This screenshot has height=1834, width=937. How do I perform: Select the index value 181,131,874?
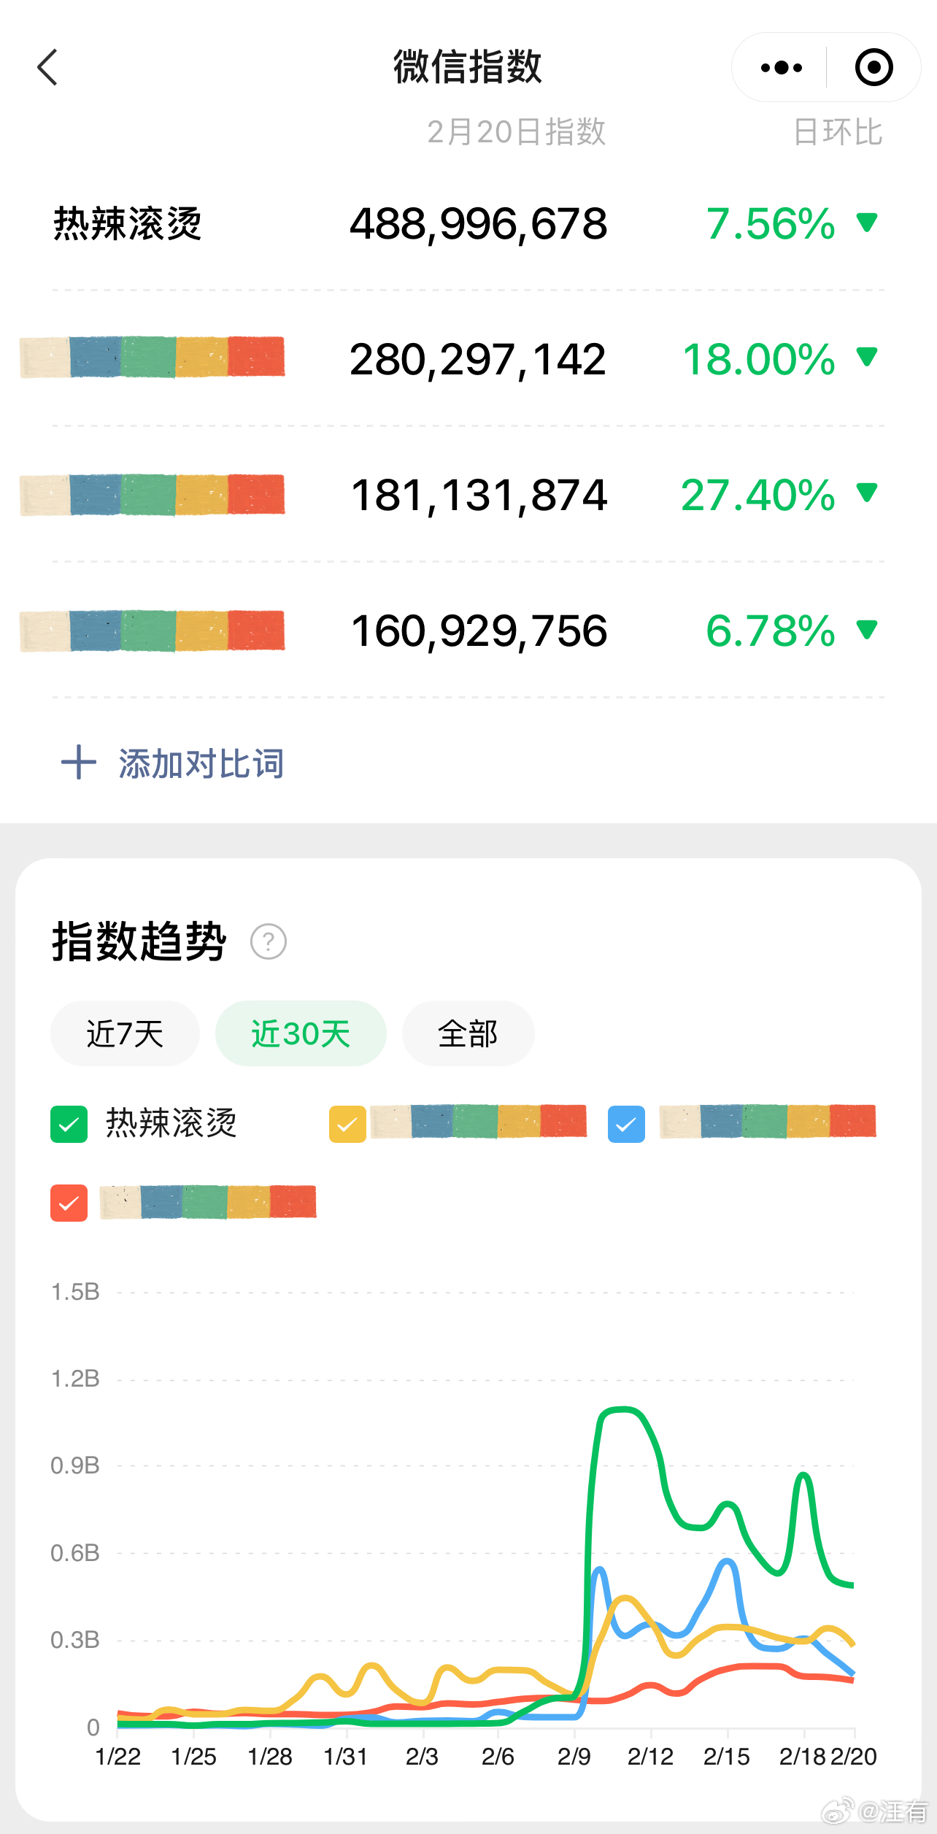coord(479,496)
